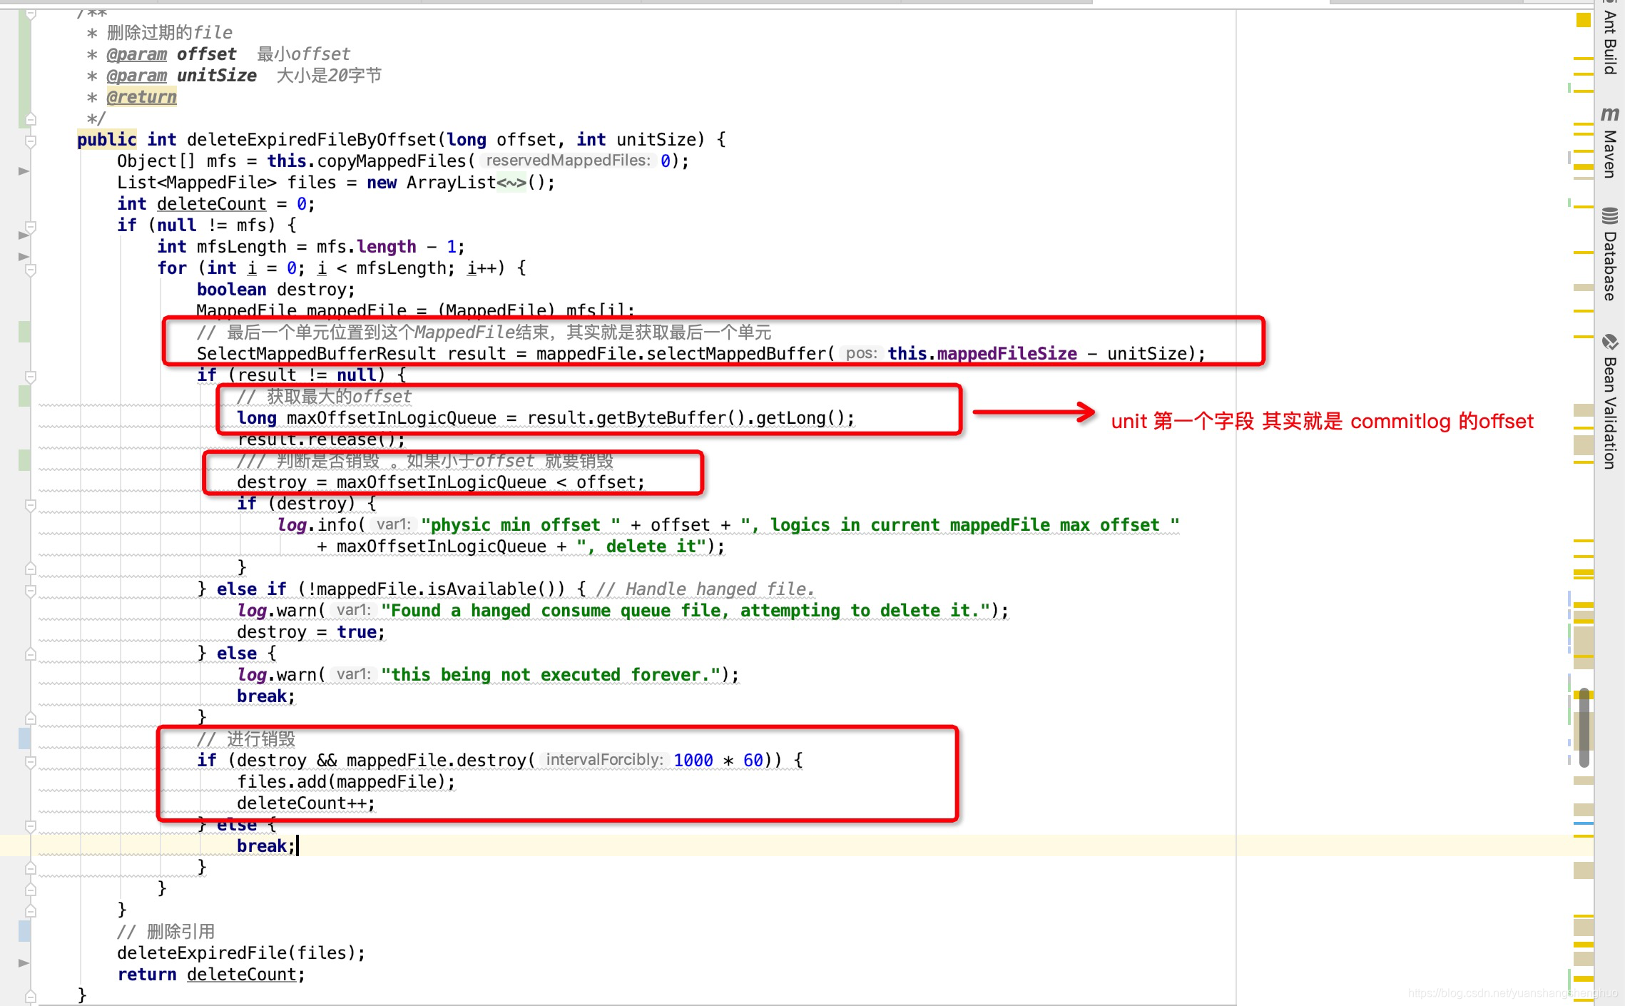Click the vertical scrollbar thumb

click(x=1584, y=727)
